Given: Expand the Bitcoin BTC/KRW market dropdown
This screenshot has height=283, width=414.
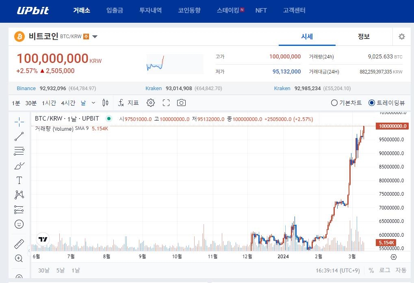Looking at the screenshot, I should 95,37.
